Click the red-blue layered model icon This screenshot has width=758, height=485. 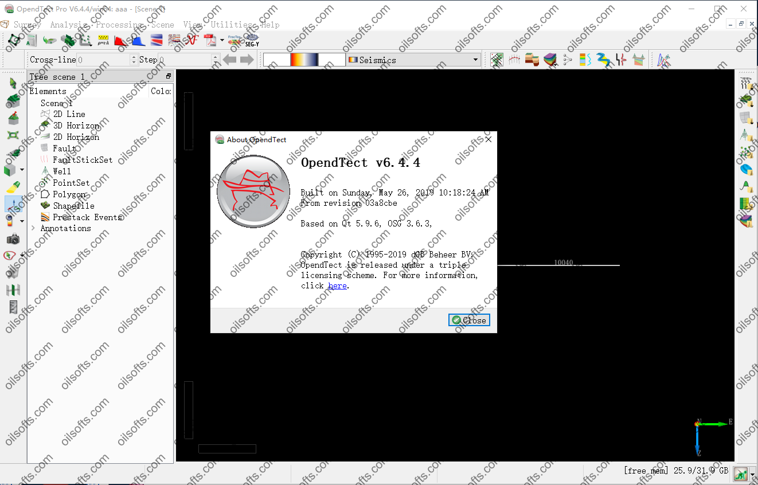click(x=157, y=40)
